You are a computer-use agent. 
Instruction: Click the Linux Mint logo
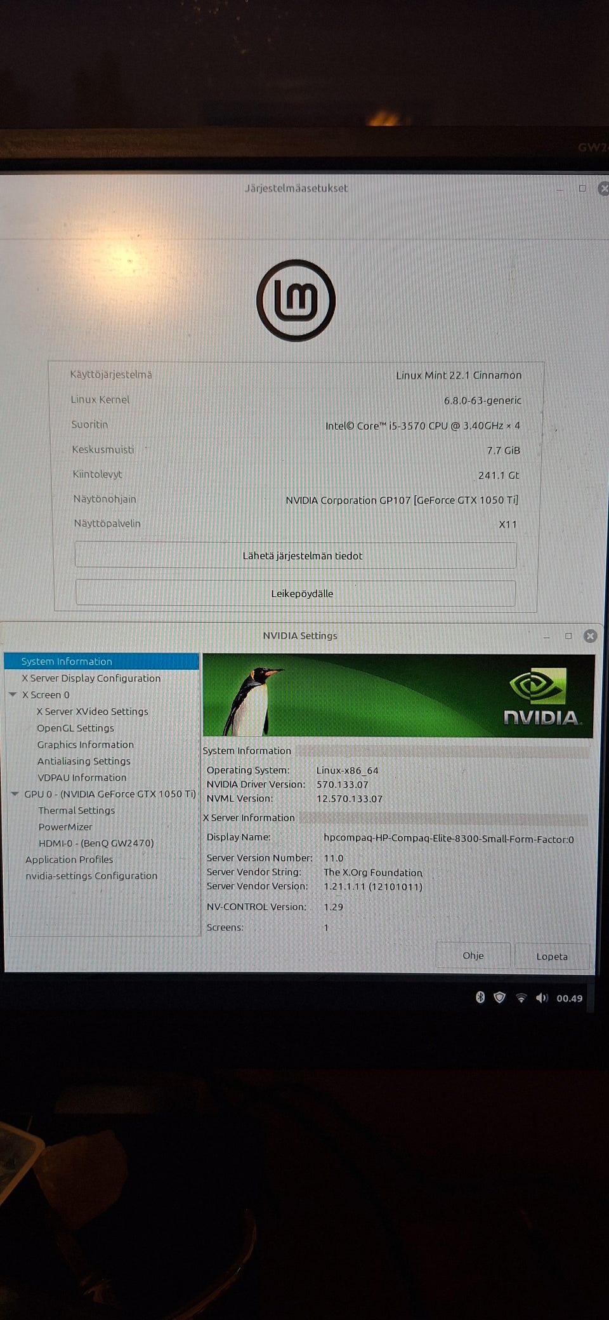(x=296, y=300)
